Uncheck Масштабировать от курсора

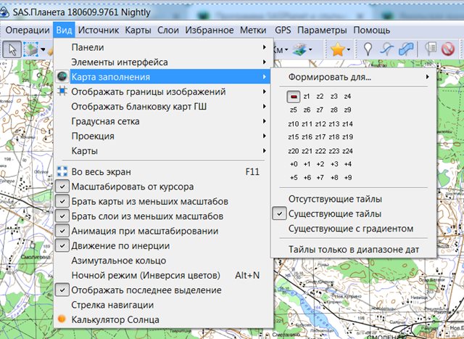pyautogui.click(x=62, y=187)
